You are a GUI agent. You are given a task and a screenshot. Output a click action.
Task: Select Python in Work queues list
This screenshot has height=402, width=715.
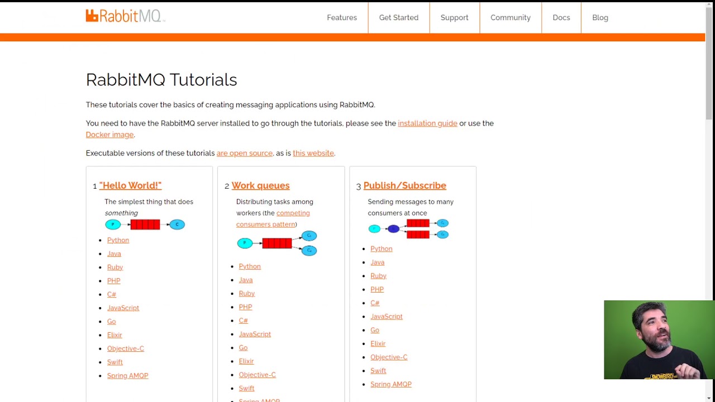tap(250, 266)
